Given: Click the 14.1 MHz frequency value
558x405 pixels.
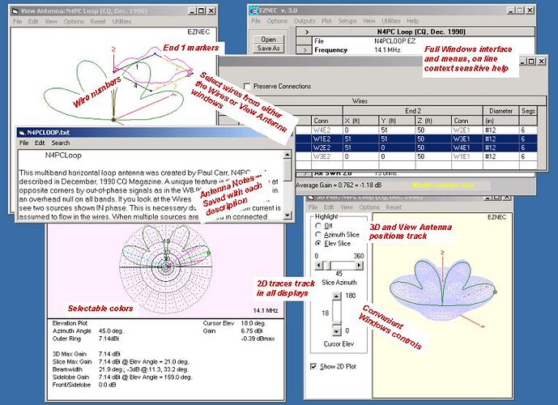Looking at the screenshot, I should [387, 50].
